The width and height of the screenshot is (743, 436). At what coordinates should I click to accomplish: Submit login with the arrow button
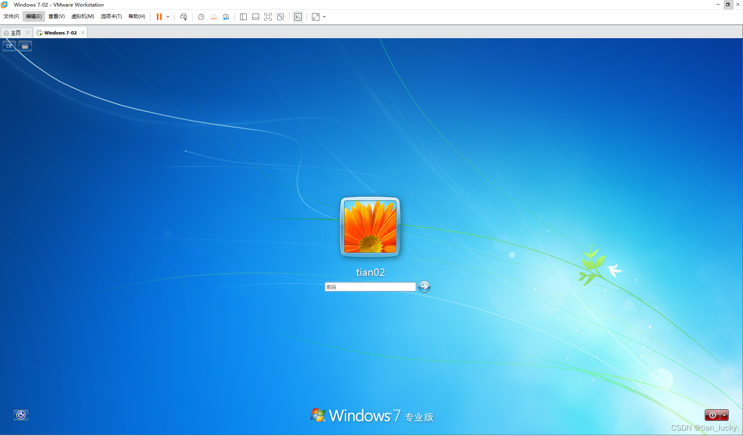pyautogui.click(x=424, y=287)
